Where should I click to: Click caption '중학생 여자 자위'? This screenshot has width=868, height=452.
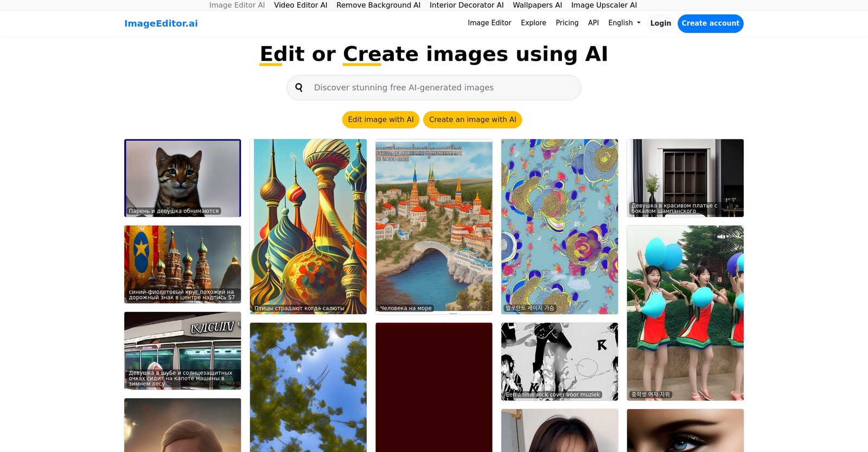(650, 394)
